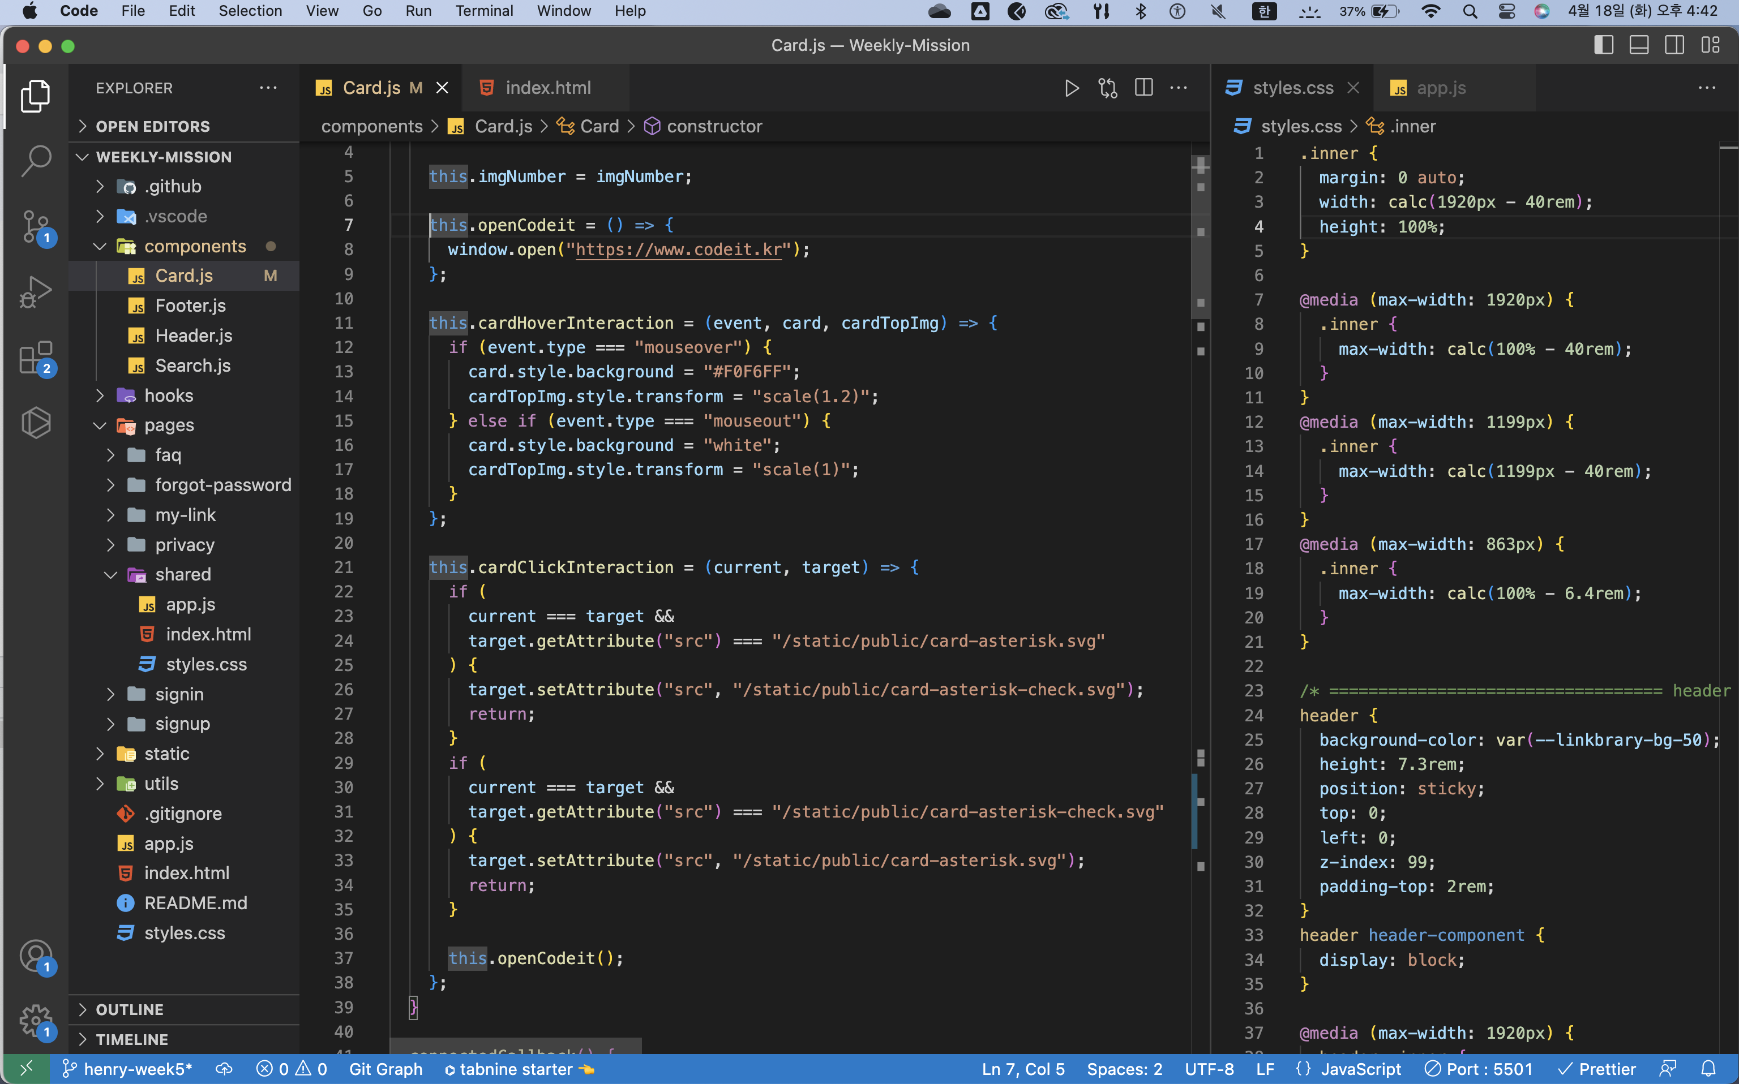Open the Manage gear icon
This screenshot has width=1739, height=1084.
click(36, 1020)
